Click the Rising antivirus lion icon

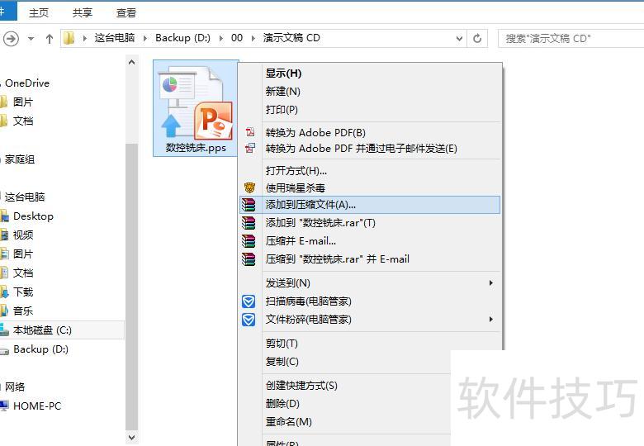[x=249, y=187]
